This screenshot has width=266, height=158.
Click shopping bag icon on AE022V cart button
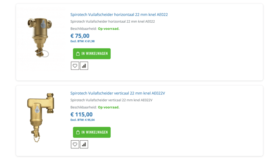(x=78, y=132)
